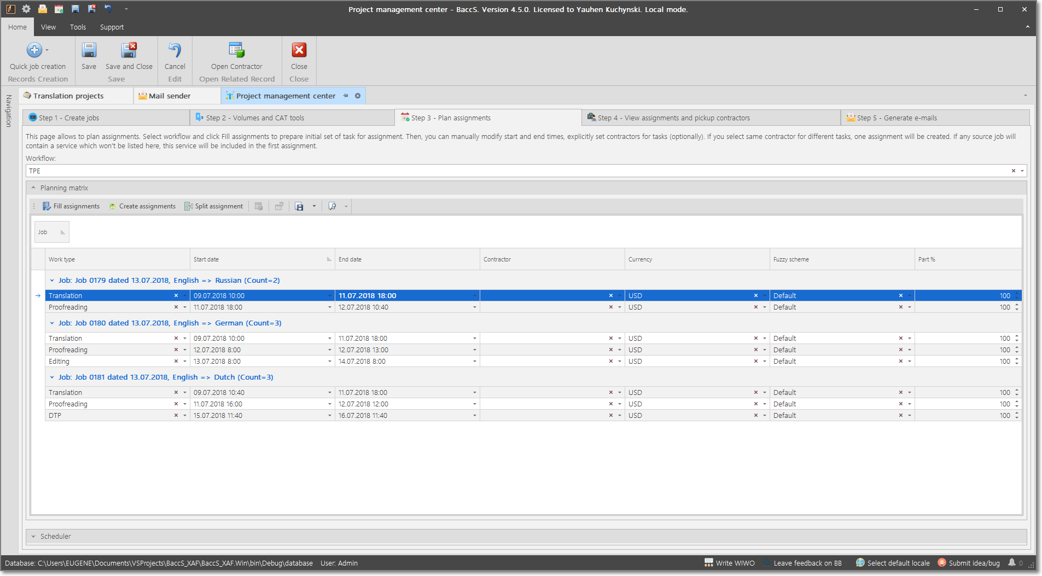
Task: Sort by Work type column header
Action: tap(118, 259)
